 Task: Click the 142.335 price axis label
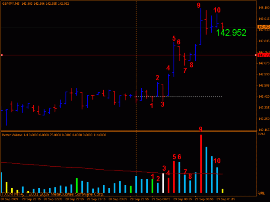point(264,108)
